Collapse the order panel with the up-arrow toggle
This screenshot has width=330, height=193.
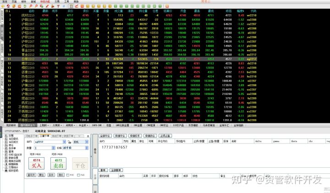coord(88,136)
